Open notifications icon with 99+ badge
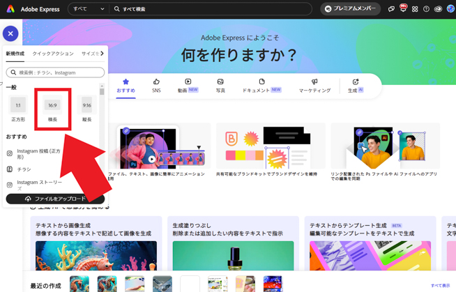456x292 pixels. 402,9
